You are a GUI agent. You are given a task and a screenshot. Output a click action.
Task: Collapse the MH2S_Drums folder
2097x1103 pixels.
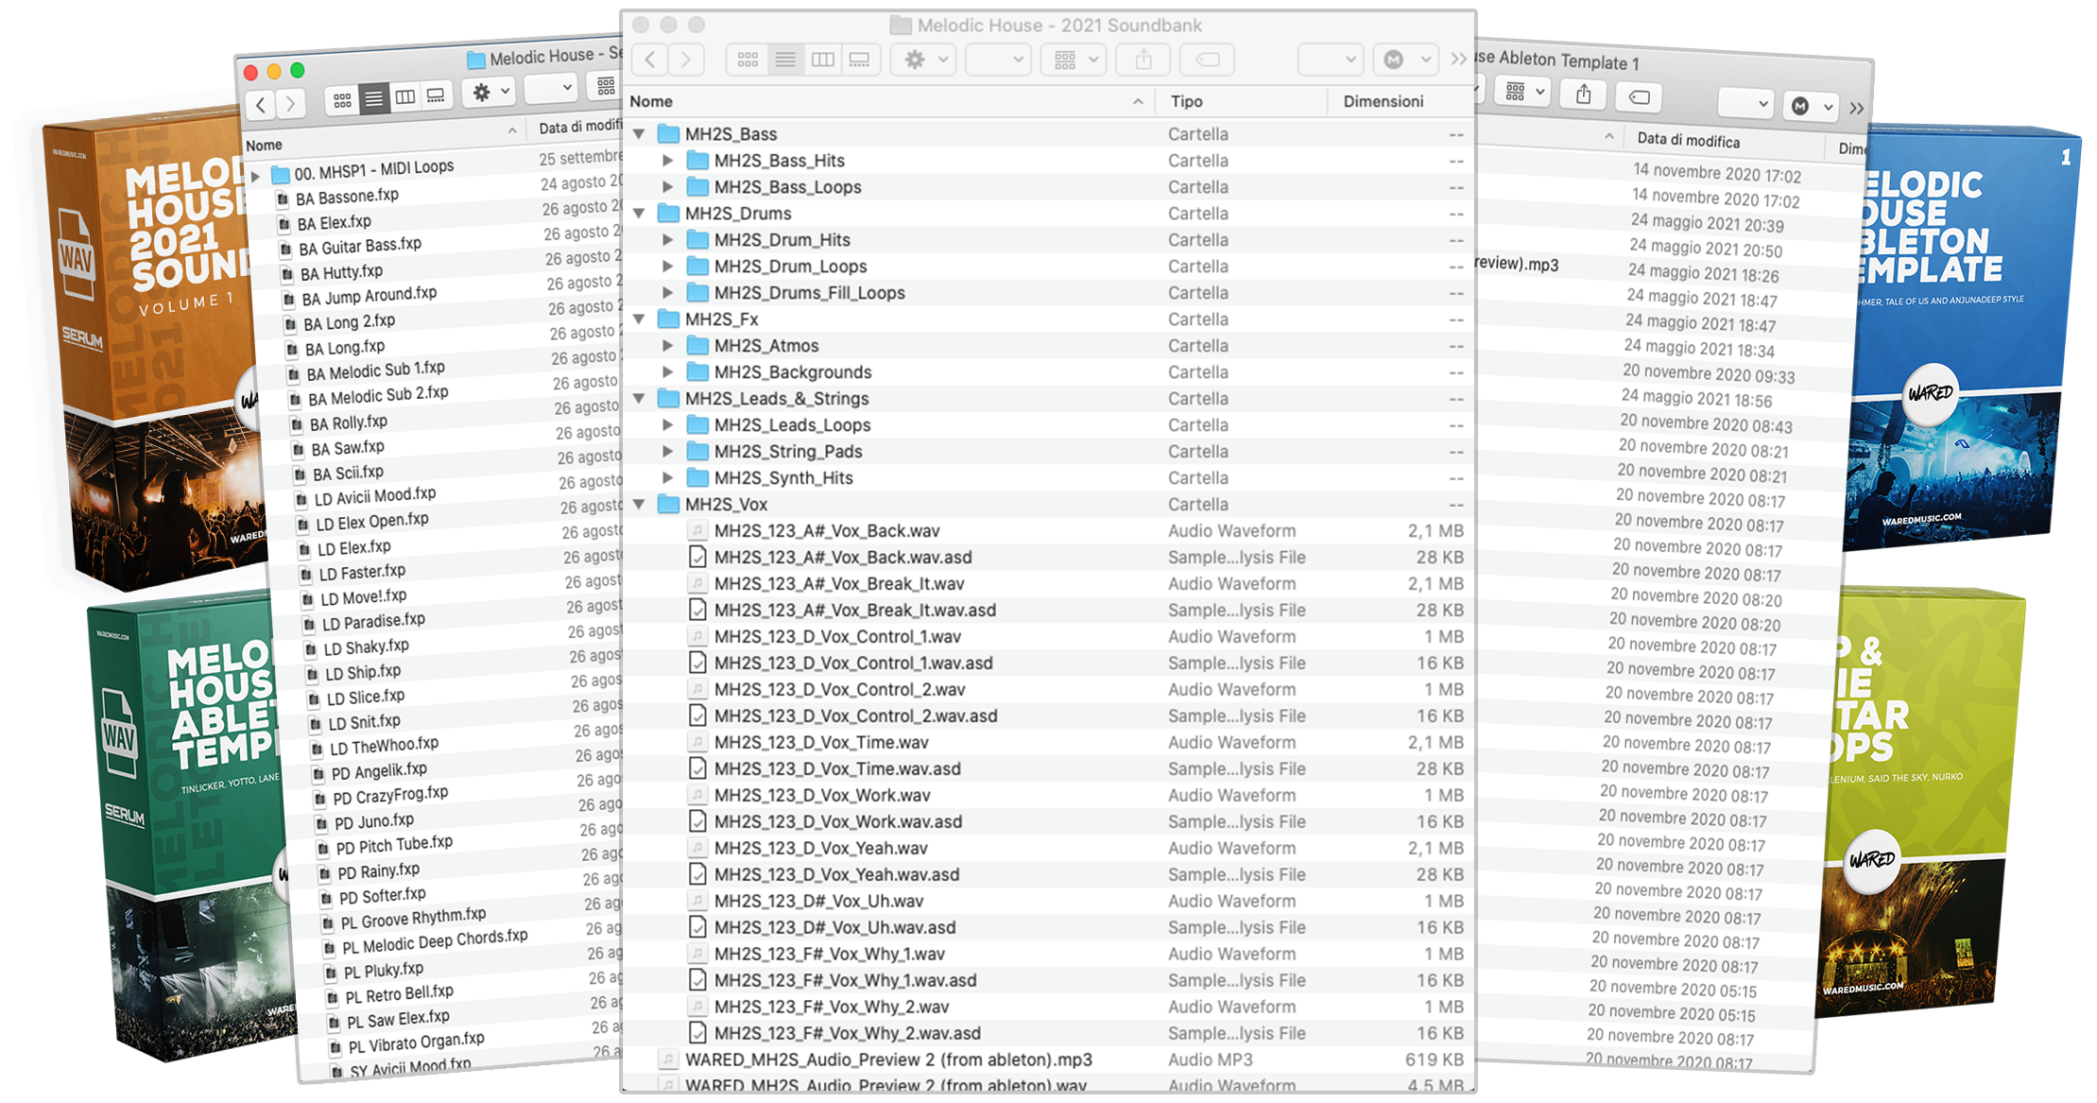[x=640, y=214]
